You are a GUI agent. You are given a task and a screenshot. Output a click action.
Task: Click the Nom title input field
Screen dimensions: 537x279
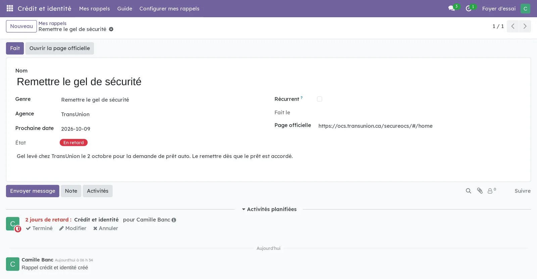pyautogui.click(x=268, y=82)
